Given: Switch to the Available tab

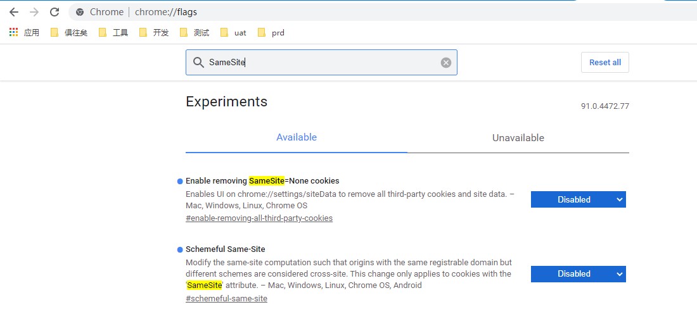Looking at the screenshot, I should point(297,137).
